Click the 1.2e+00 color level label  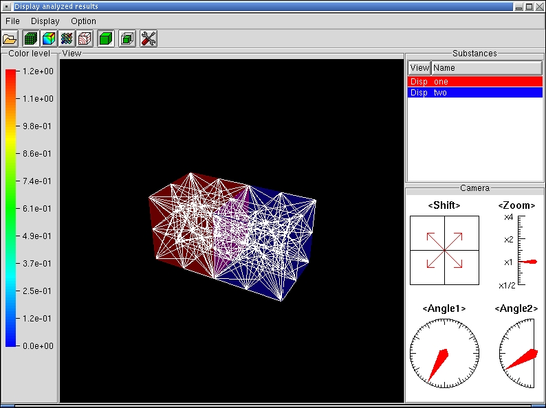[38, 71]
